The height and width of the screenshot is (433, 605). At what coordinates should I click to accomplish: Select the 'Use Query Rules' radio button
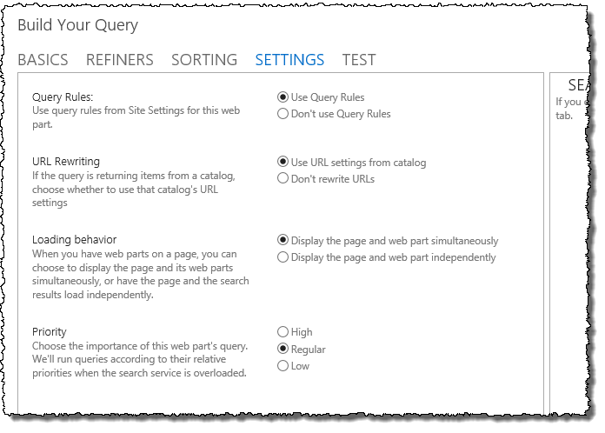pyautogui.click(x=283, y=97)
